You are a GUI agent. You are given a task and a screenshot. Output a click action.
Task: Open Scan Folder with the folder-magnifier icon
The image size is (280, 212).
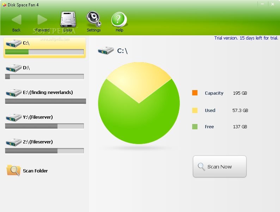coord(13,170)
